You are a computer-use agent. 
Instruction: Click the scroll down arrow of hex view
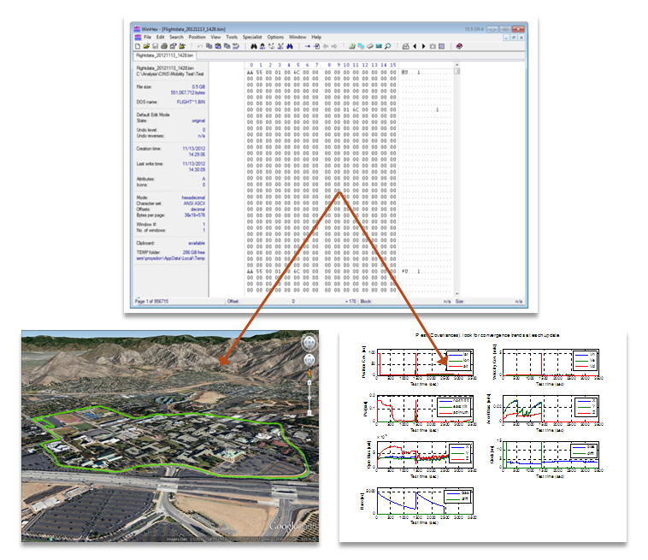pyautogui.click(x=457, y=293)
